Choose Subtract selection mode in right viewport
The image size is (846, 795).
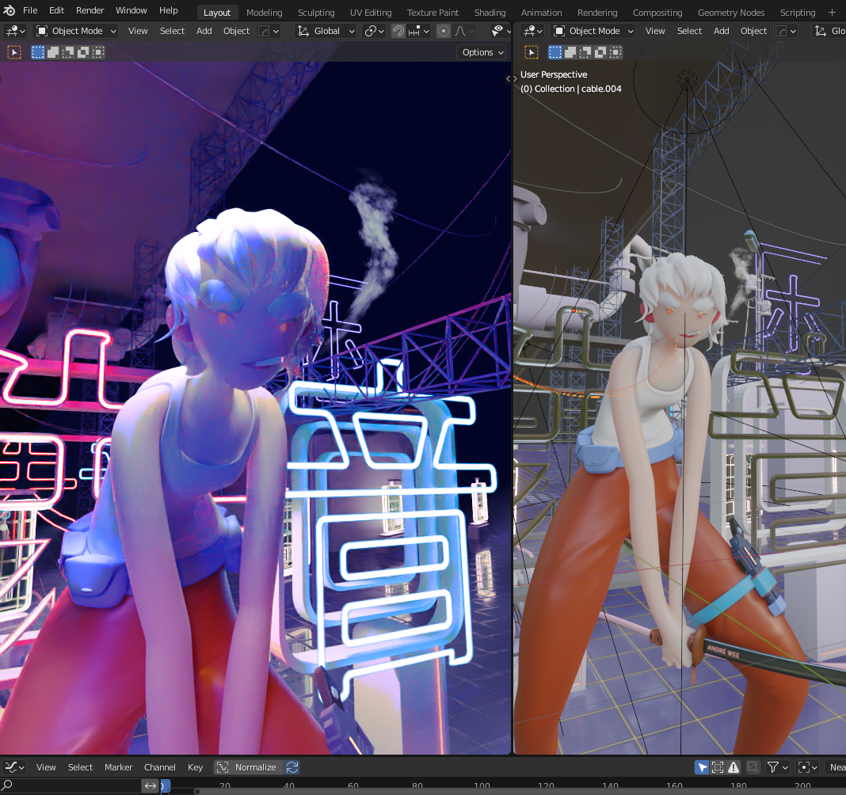[585, 52]
